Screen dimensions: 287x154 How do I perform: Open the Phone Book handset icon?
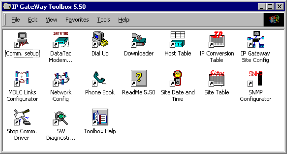click(99, 78)
